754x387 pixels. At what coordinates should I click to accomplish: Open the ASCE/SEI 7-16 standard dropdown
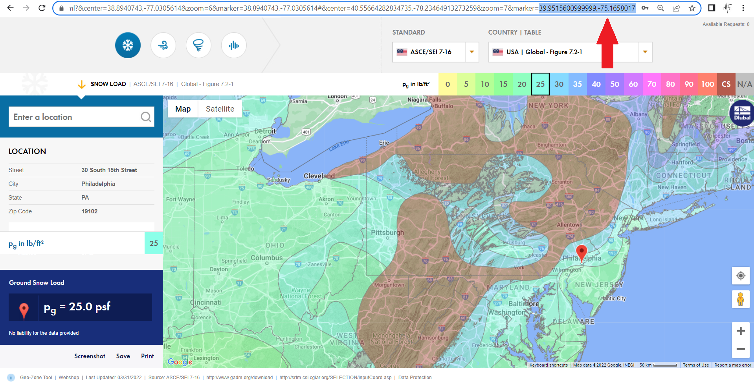tap(435, 52)
